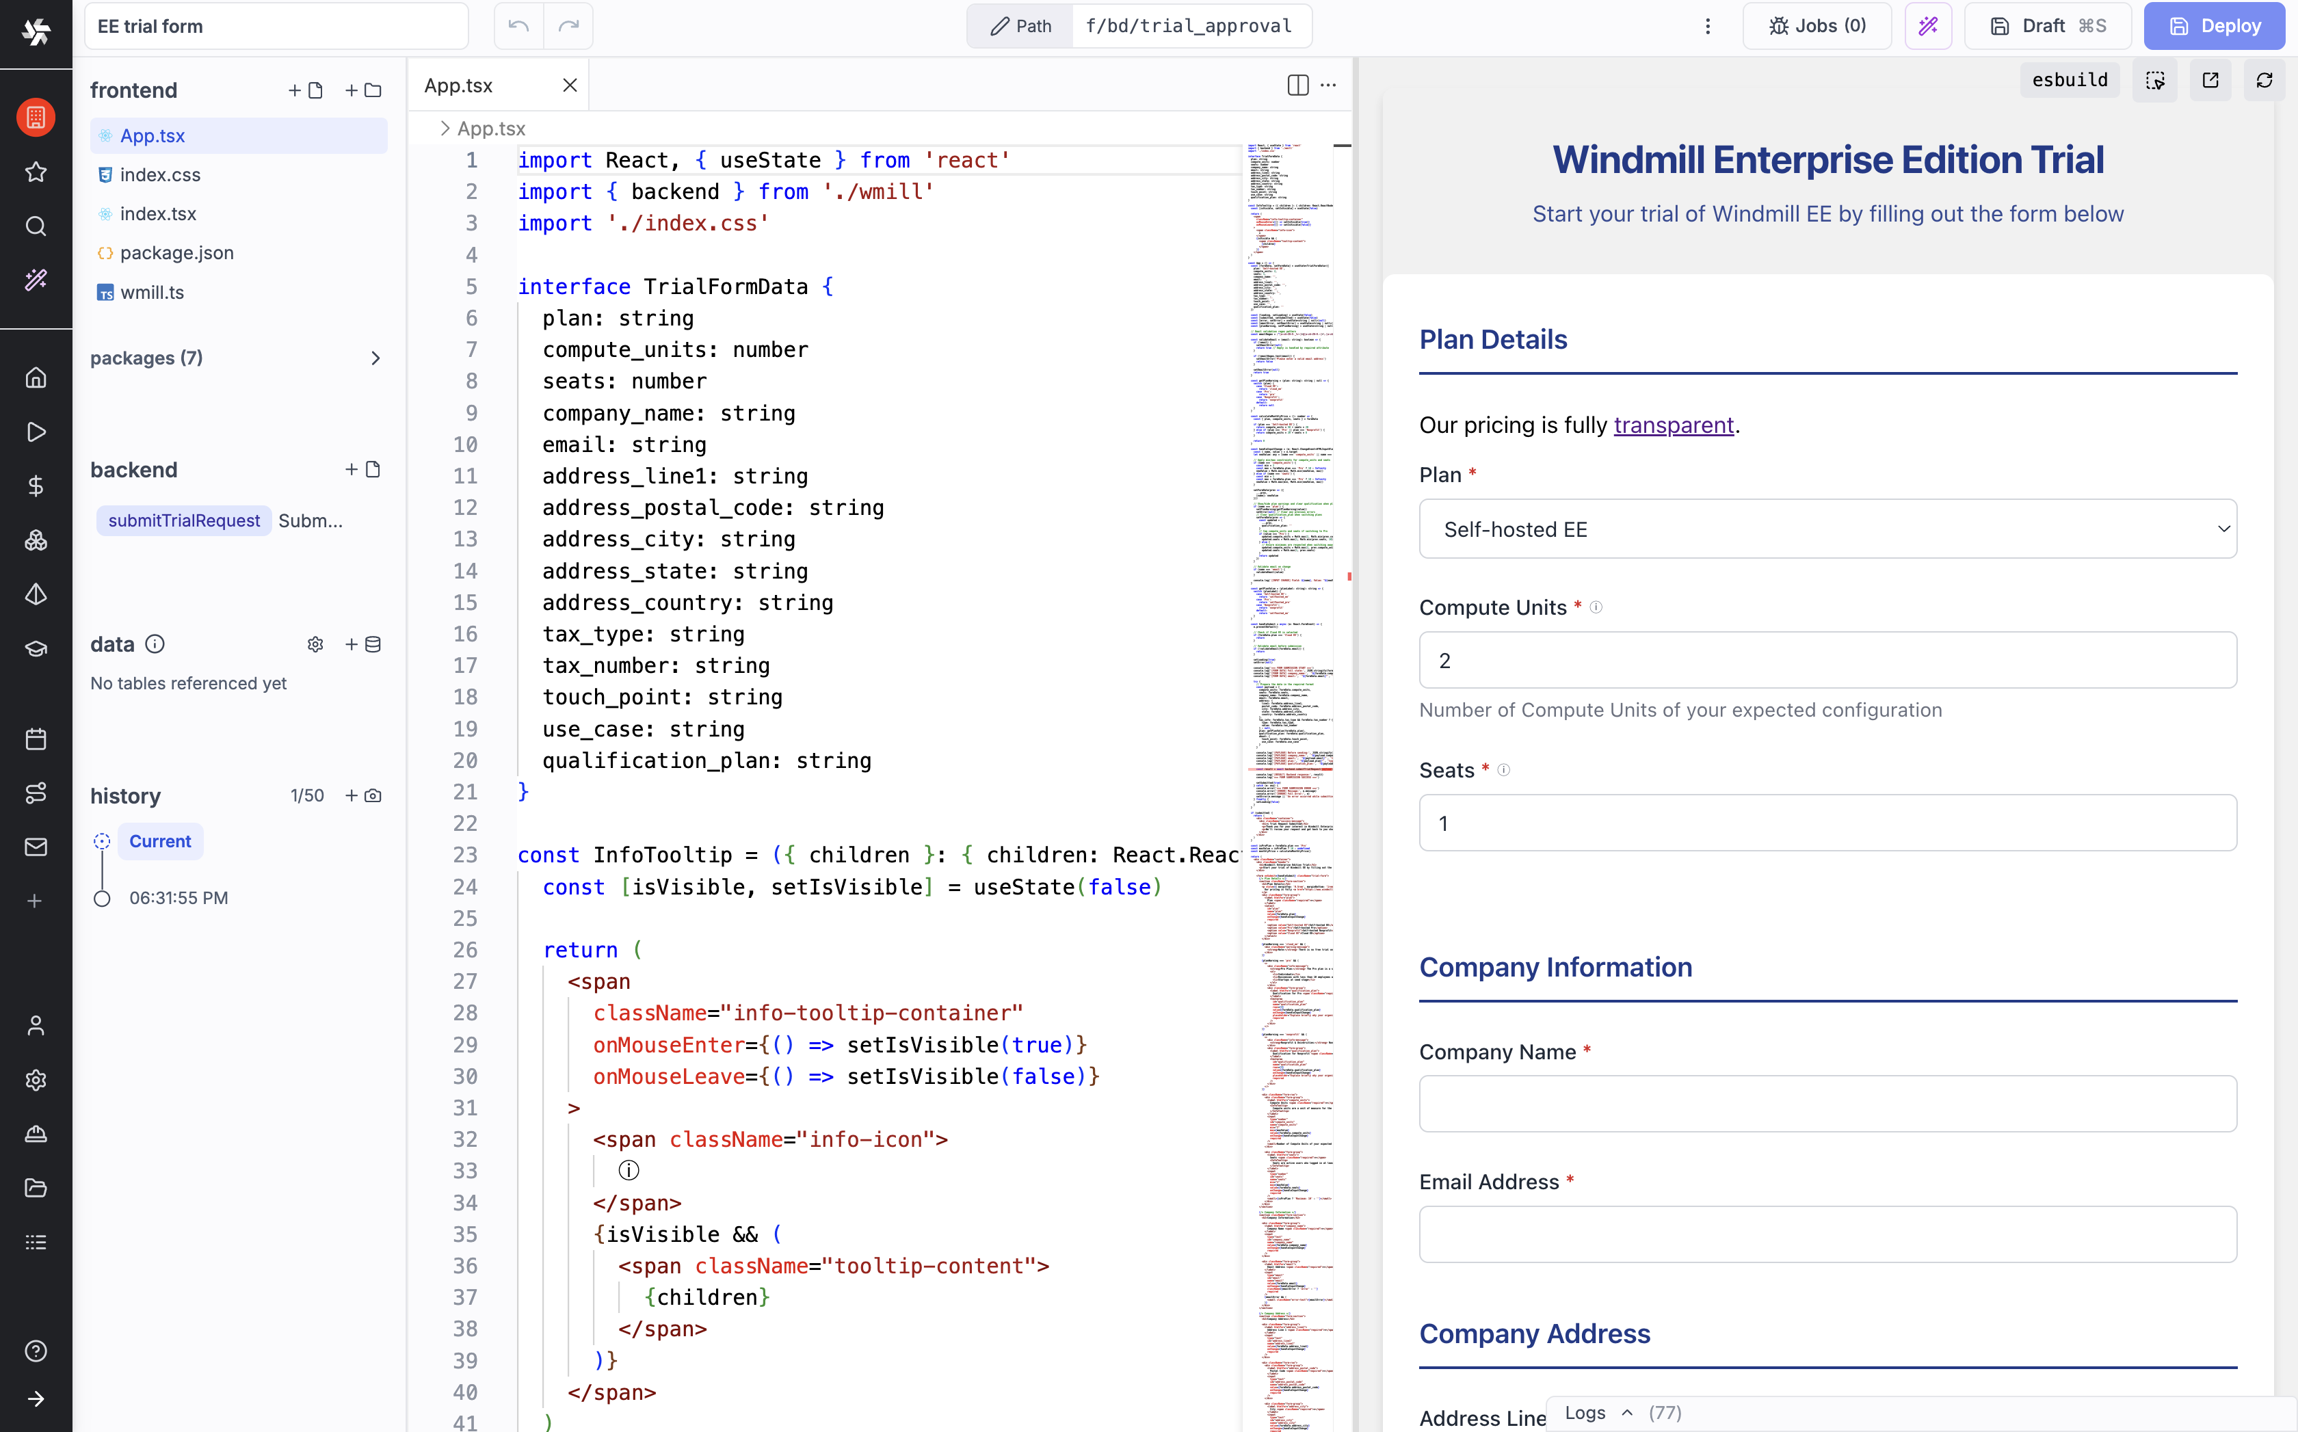Toggle the favorites star in the sidebar
Screen dimensions: 2298x1432
[x=36, y=172]
